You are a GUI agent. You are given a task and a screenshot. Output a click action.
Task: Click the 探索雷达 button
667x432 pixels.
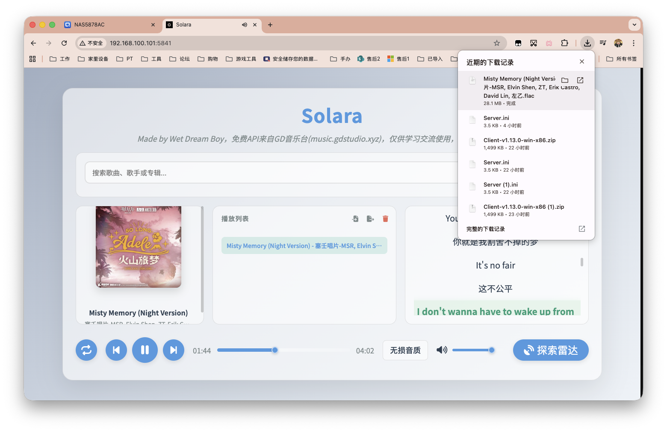(x=551, y=350)
